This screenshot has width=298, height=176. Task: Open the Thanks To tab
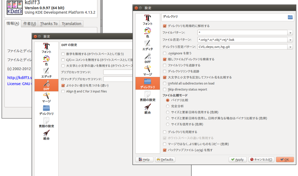click(49, 24)
